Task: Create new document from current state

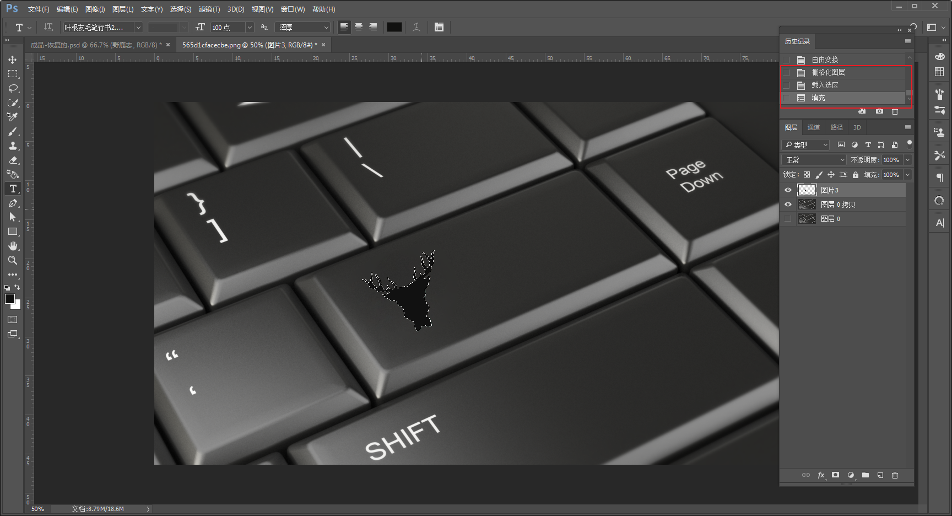Action: click(x=862, y=111)
